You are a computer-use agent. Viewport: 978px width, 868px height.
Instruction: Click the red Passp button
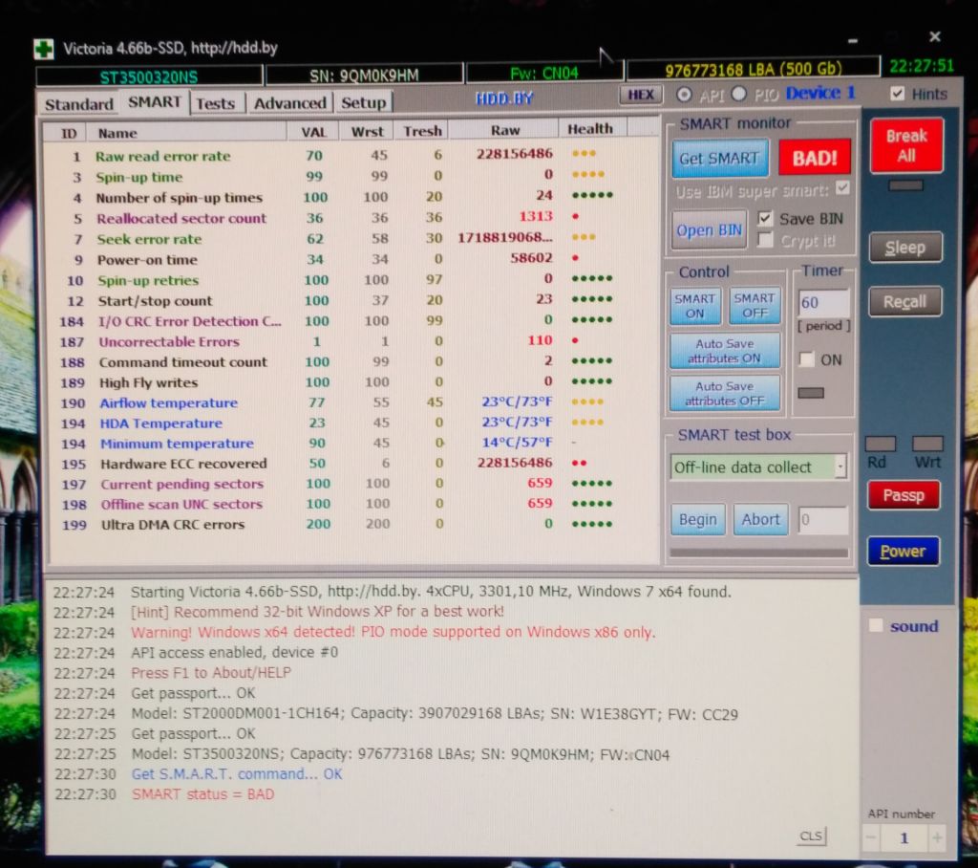pyautogui.click(x=904, y=496)
